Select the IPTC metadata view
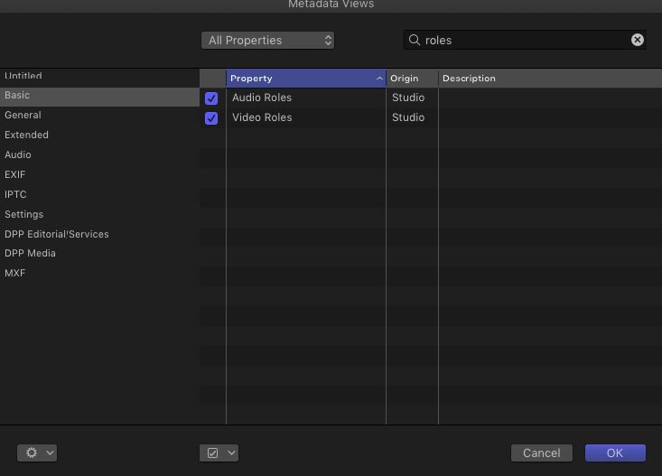Viewport: 662px width, 476px height. pyautogui.click(x=99, y=194)
